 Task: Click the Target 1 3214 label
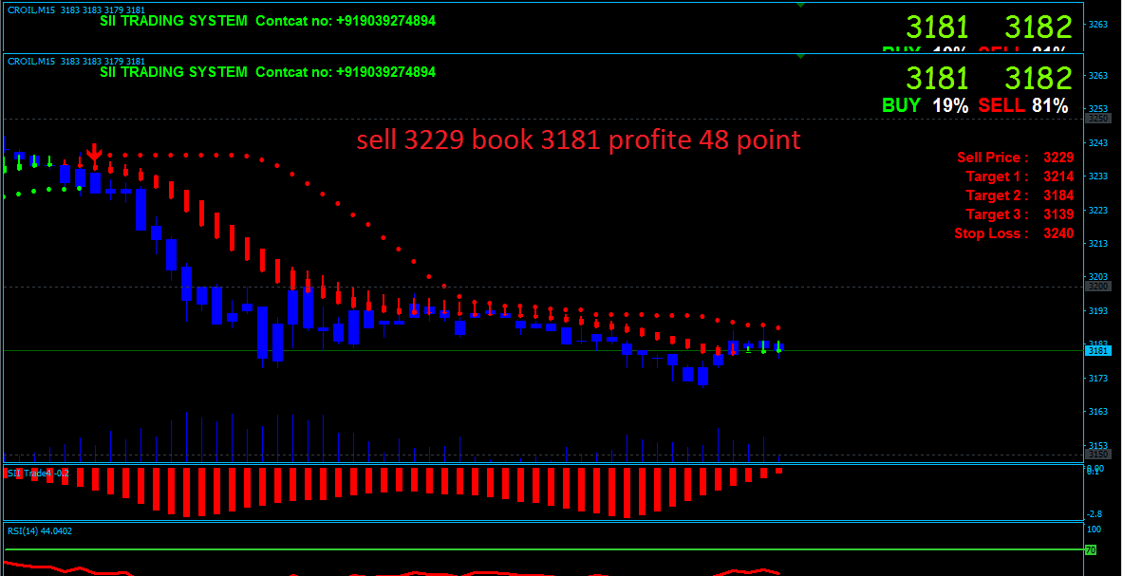[1018, 177]
